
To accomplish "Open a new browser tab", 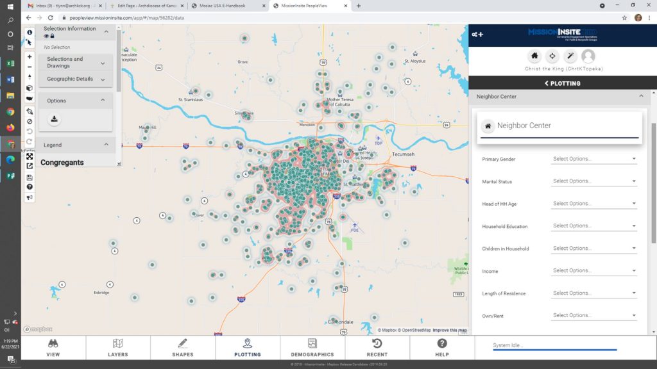I will click(359, 6).
